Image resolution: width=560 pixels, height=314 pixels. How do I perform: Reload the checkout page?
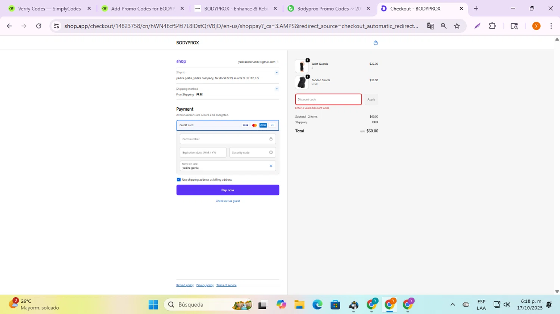point(39,26)
